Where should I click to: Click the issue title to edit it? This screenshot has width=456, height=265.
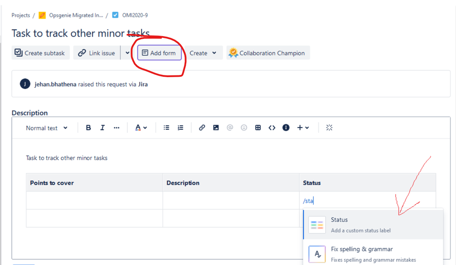tap(80, 33)
